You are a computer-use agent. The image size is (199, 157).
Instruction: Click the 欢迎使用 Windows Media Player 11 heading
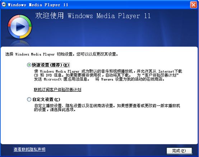[93, 16]
